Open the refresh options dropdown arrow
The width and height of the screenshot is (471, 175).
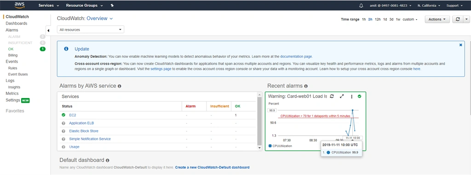(466, 19)
